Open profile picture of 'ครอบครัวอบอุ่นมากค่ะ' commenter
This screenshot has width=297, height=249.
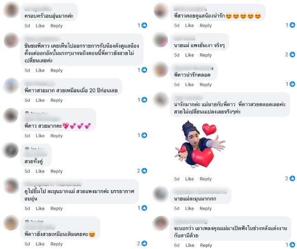point(11,10)
